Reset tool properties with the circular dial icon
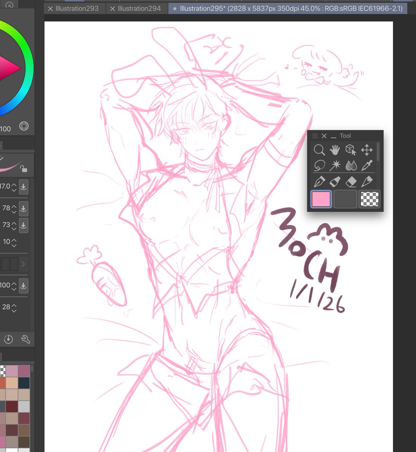The width and height of the screenshot is (416, 452). (8, 339)
